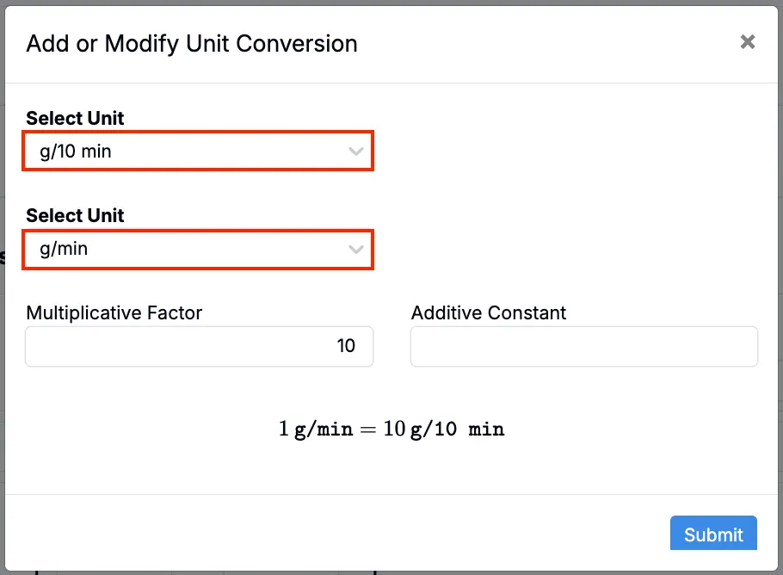Expand the chevron on the g/10 min dropdown
The height and width of the screenshot is (575, 783).
tap(355, 152)
